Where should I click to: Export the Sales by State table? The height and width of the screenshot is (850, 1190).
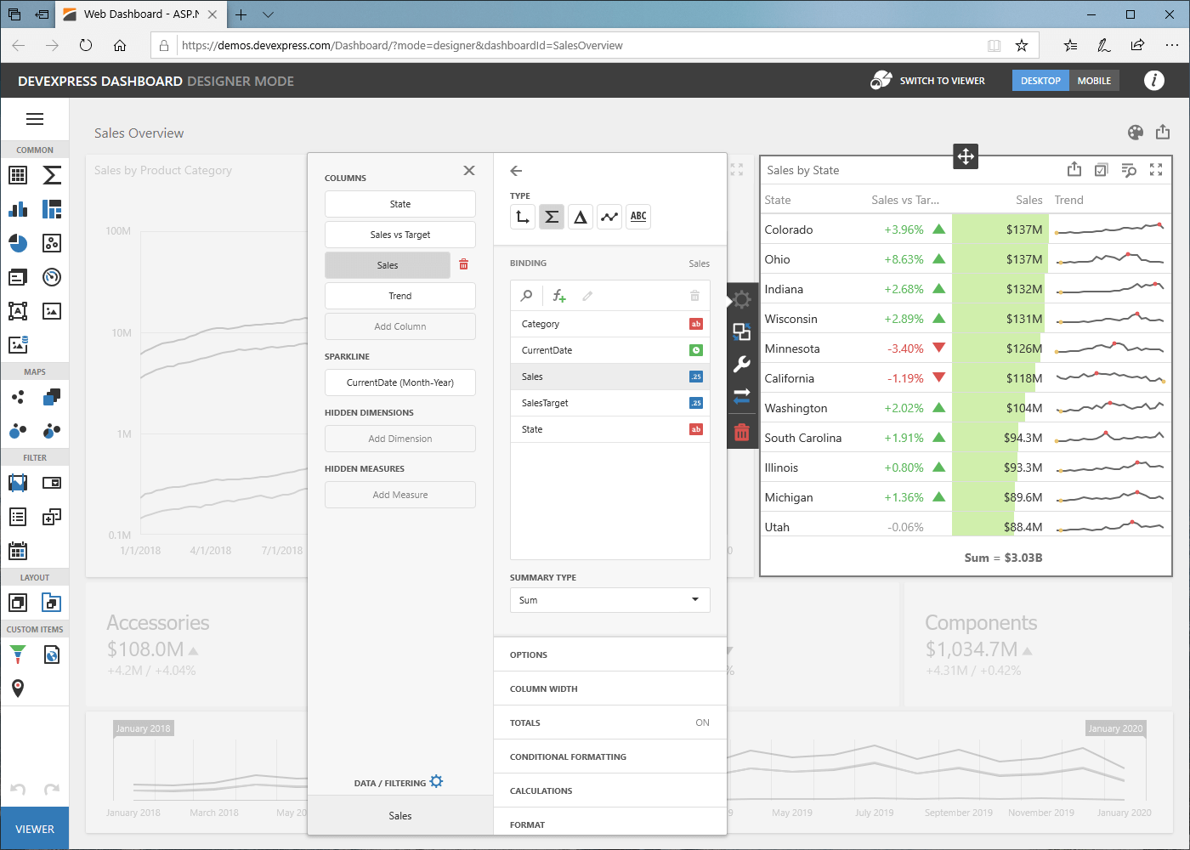(x=1074, y=169)
